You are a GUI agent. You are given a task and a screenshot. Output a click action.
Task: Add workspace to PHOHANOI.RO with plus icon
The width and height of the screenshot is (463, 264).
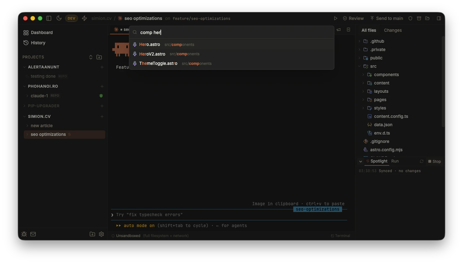[102, 86]
